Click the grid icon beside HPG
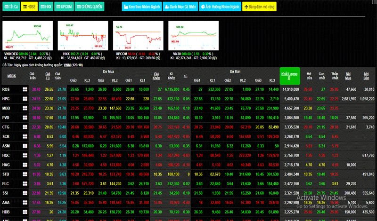Screen dimensions: 377x221 pyautogui.click(x=25, y=99)
